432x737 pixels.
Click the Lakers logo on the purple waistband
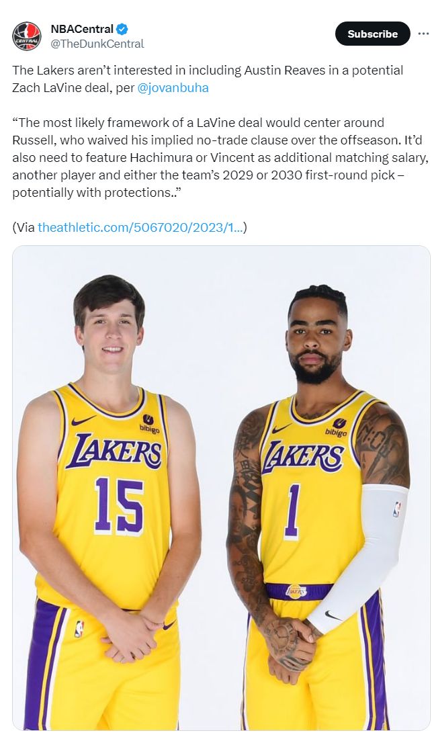coord(296,591)
